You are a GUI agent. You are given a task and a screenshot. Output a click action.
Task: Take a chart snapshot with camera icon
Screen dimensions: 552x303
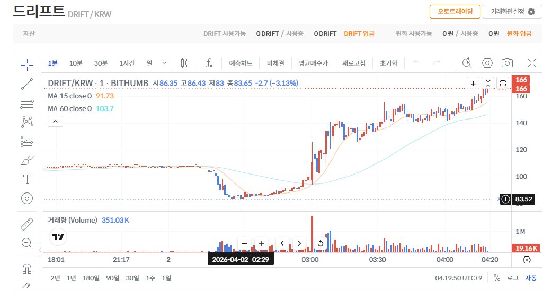[x=507, y=63]
